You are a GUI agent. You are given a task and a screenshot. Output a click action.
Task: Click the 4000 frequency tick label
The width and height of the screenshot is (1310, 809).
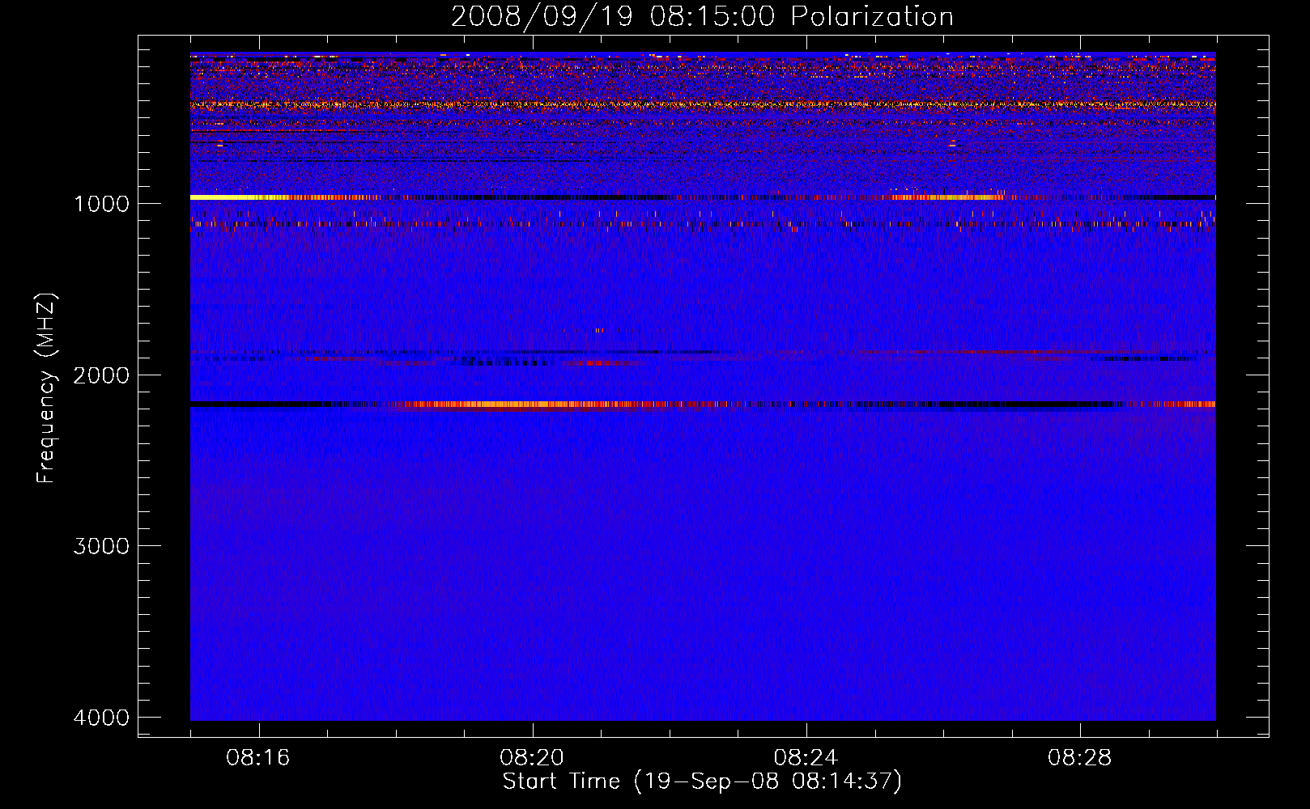tap(101, 718)
